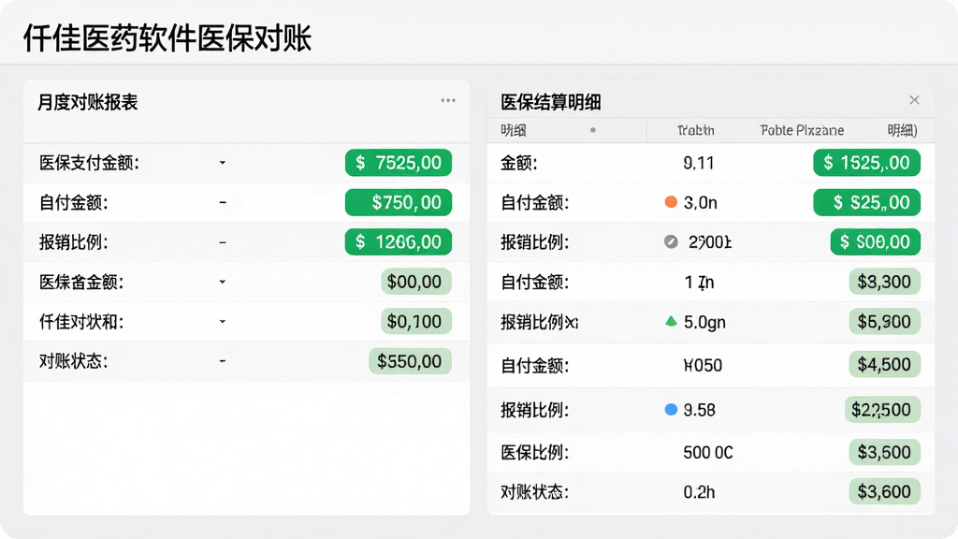The width and height of the screenshot is (958, 539).
Task: Click the green triangle icon beside 5.0gn
Action: click(x=671, y=321)
